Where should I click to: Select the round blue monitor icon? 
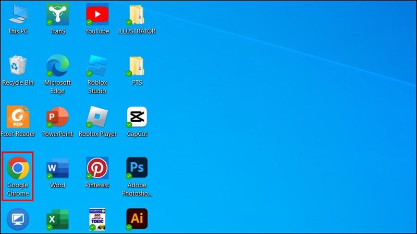click(18, 219)
